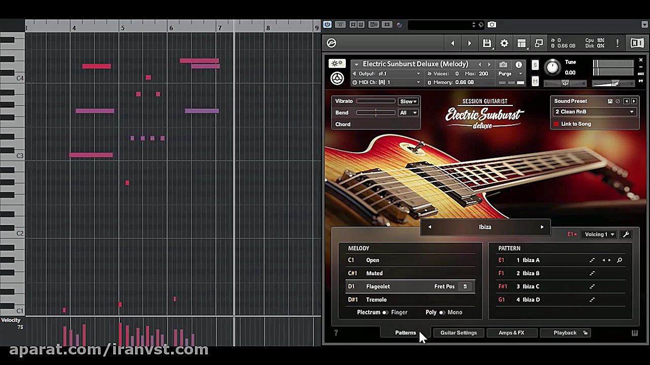Expand the Voicing 1 dropdown
Viewport: 650px width, 365px height.
[599, 234]
